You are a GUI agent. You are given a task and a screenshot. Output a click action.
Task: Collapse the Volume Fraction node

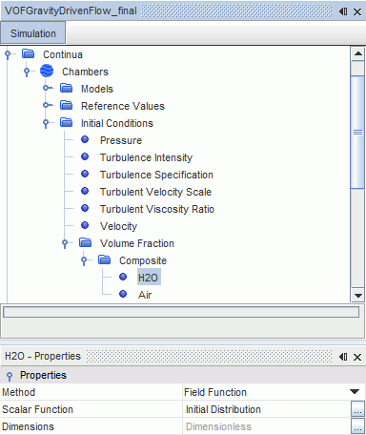pyautogui.click(x=65, y=243)
